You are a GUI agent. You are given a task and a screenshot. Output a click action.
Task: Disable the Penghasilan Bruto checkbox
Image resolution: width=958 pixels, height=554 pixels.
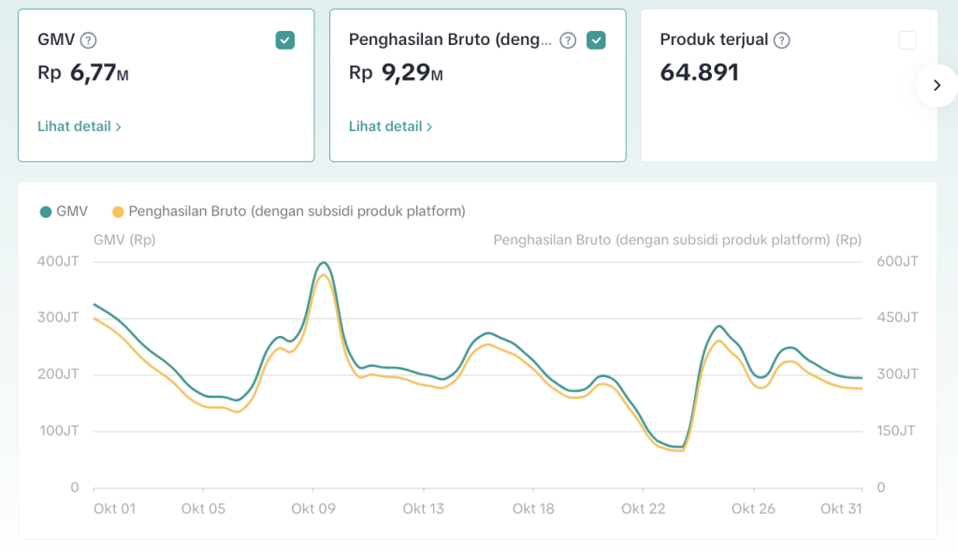(x=596, y=40)
